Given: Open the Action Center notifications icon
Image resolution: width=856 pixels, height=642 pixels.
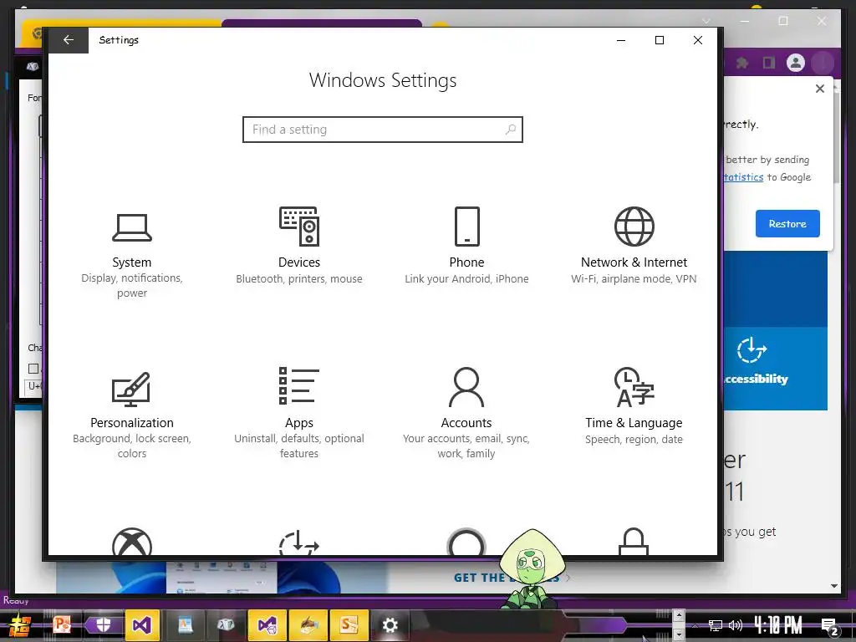Looking at the screenshot, I should [829, 627].
